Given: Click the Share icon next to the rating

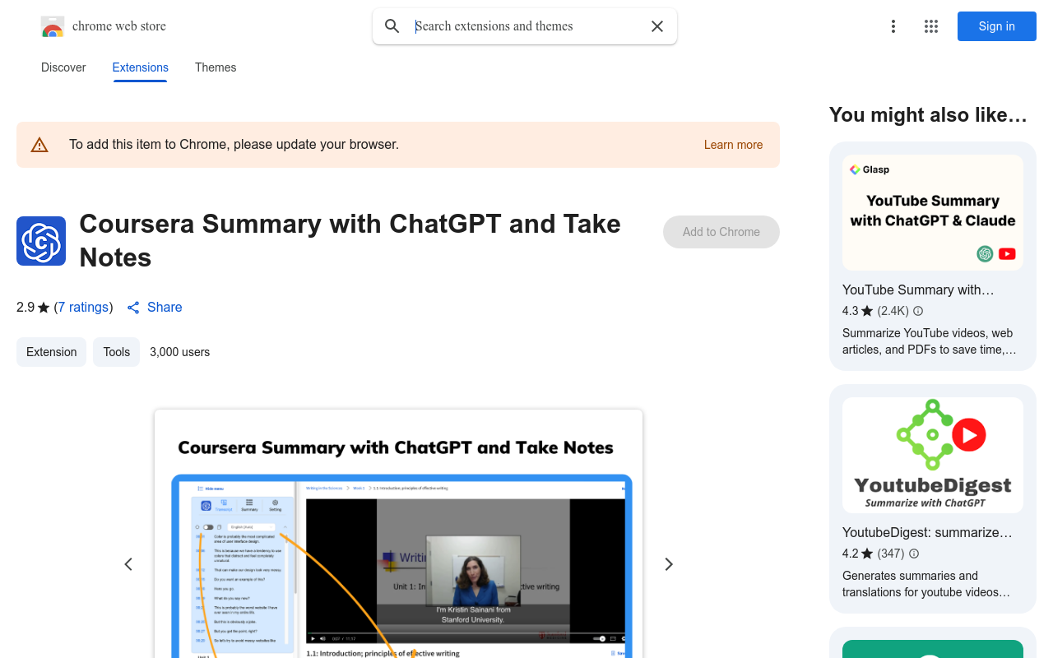Looking at the screenshot, I should [x=133, y=308].
